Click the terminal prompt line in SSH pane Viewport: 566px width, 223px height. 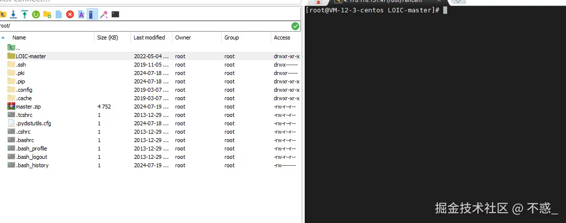[377, 10]
